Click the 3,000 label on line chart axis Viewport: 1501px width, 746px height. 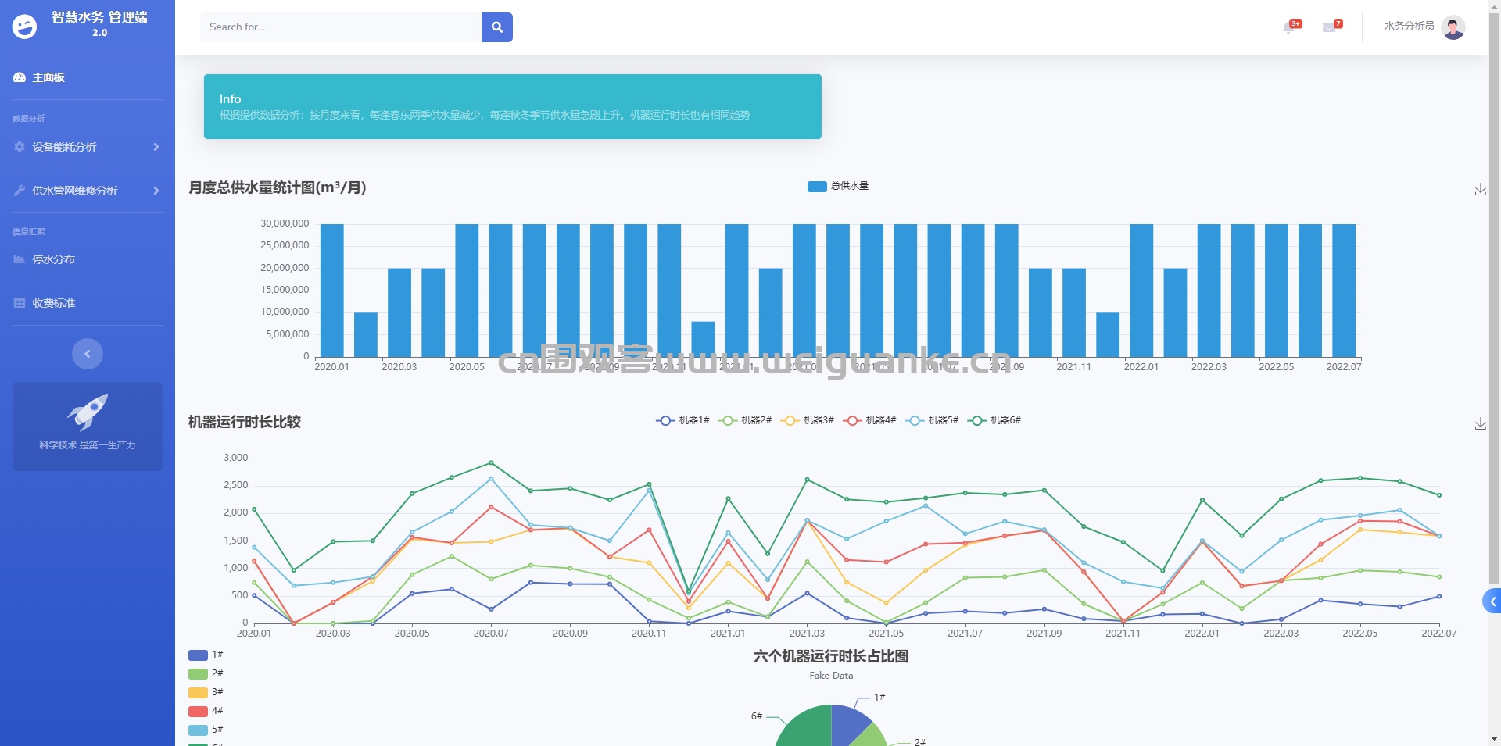click(x=236, y=458)
